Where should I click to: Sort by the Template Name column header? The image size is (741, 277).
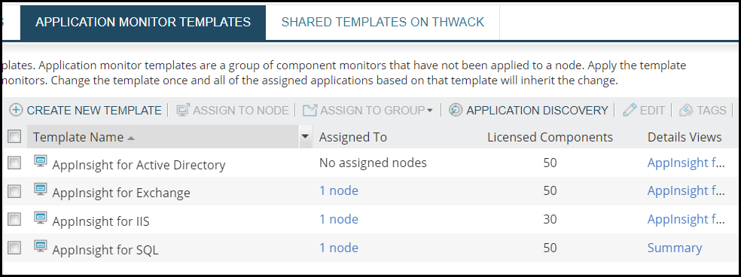pyautogui.click(x=78, y=138)
